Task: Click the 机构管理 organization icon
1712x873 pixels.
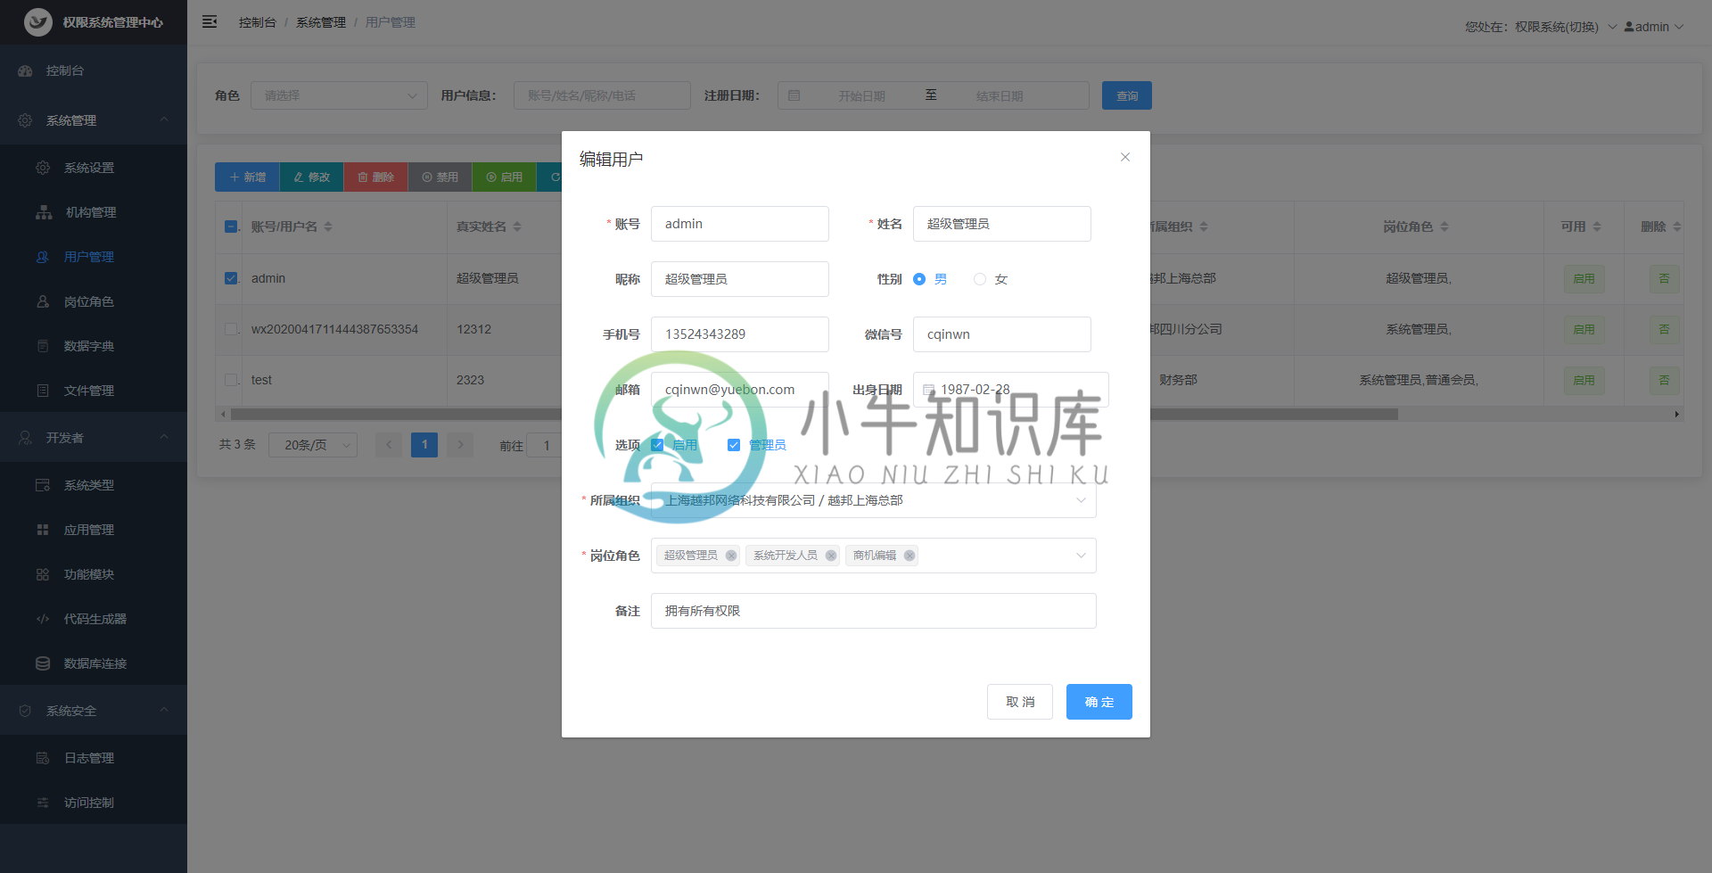Action: (x=44, y=212)
